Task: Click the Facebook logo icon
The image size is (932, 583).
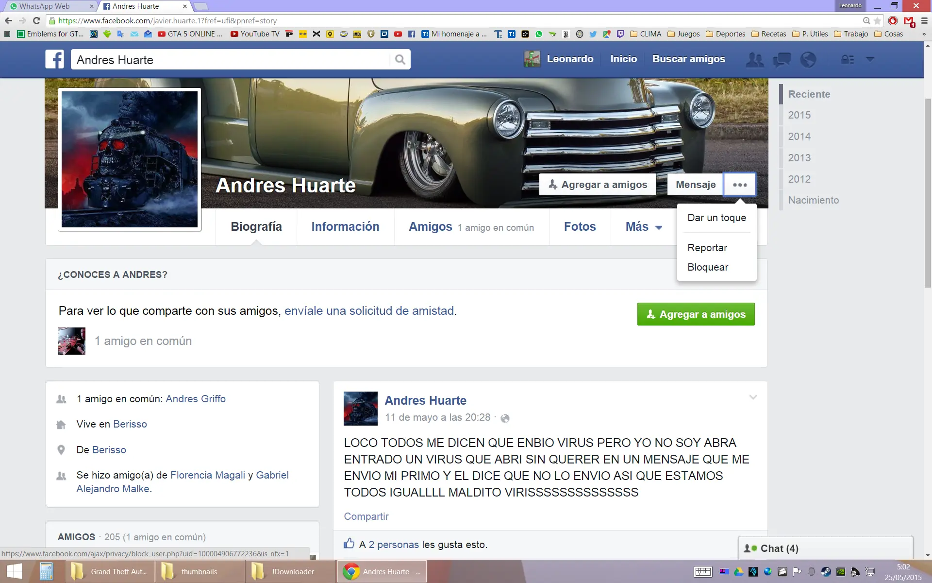Action: click(x=55, y=59)
